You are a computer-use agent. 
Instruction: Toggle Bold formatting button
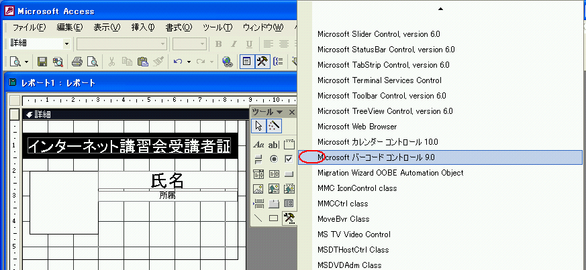click(219, 44)
